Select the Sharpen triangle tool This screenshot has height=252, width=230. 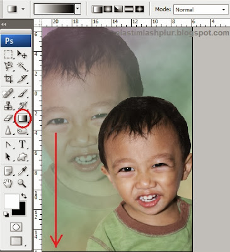point(8,130)
